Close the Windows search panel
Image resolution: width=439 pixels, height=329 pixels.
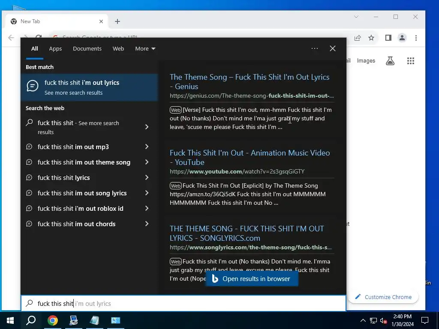click(333, 48)
